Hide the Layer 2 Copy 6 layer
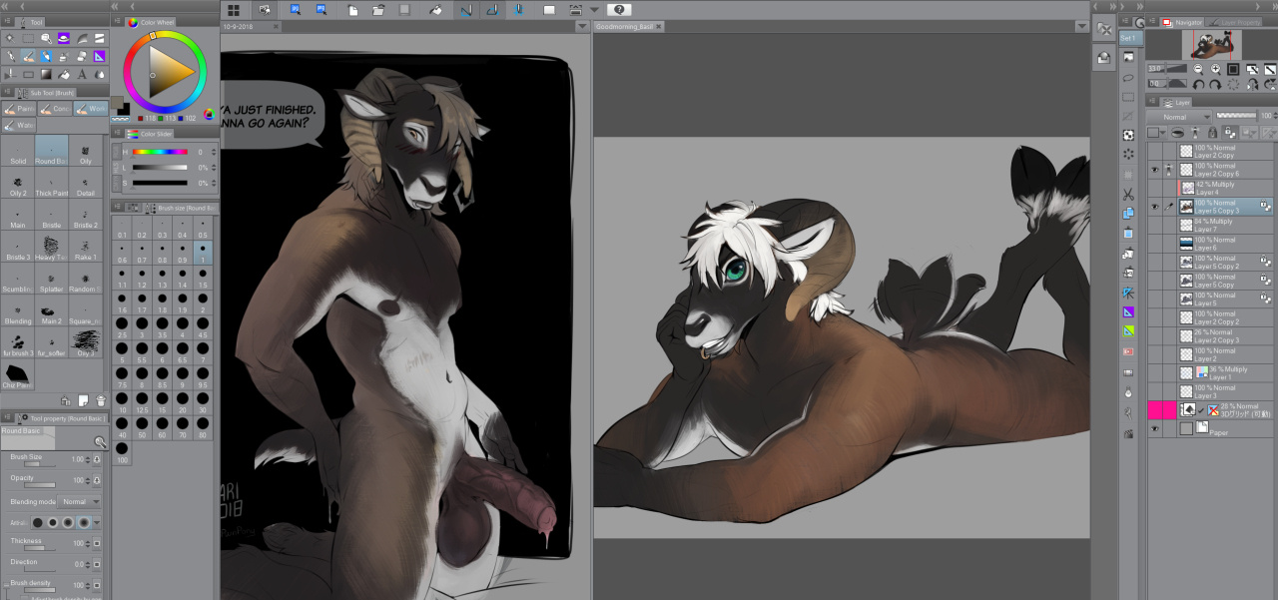The image size is (1278, 600). click(x=1154, y=170)
